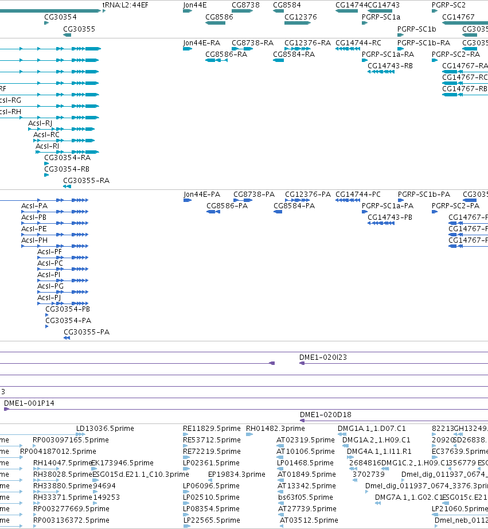Select the PGRP-SC2-PA protein label

[x=455, y=206]
